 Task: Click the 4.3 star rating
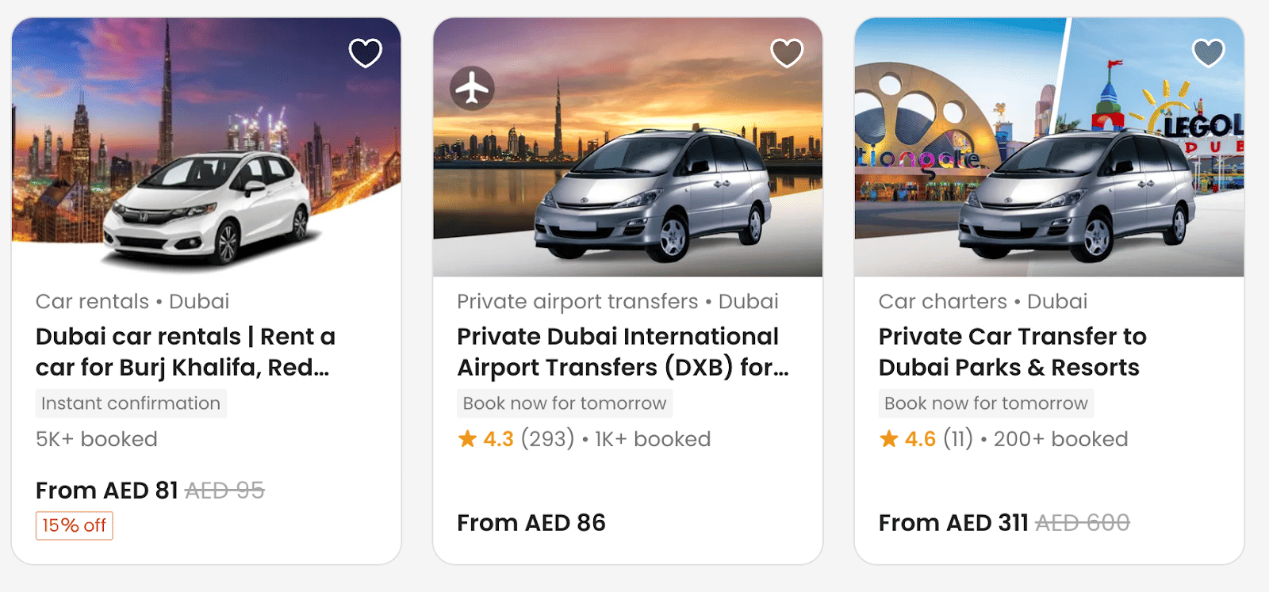click(x=487, y=439)
